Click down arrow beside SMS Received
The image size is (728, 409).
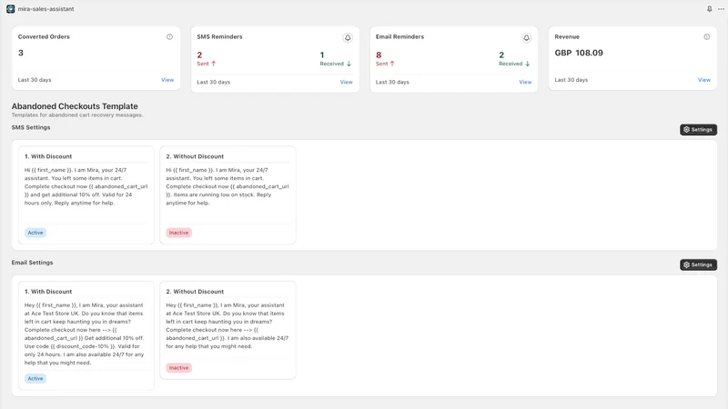coord(349,64)
